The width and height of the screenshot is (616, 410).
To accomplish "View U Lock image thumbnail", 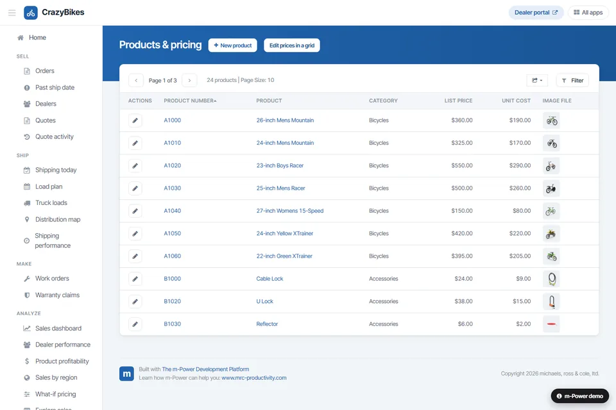I will pos(551,301).
